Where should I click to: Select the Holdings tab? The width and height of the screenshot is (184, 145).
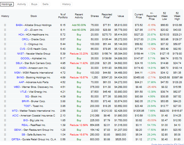[x=7, y=4]
